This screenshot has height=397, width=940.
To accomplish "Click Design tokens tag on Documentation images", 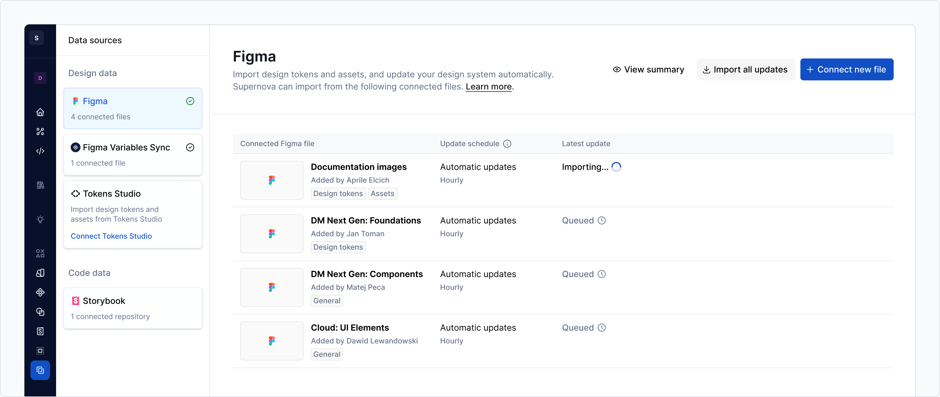I will pyautogui.click(x=338, y=194).
